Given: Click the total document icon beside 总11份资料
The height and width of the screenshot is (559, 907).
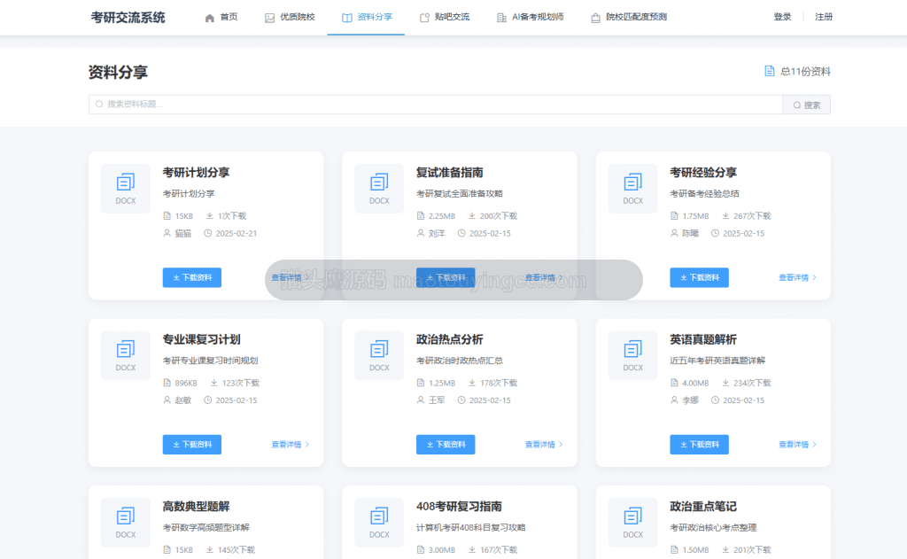Looking at the screenshot, I should point(770,71).
